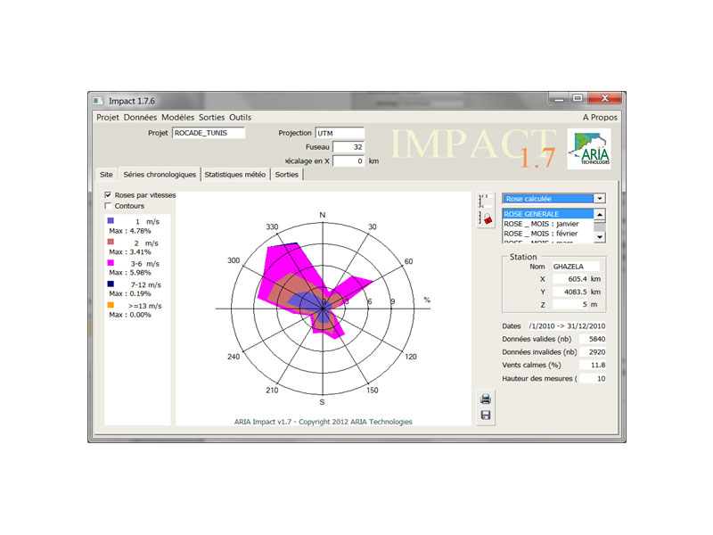This screenshot has height=535, width=713.
Task: Click the Projet field containing ROCADE_TUNIS
Action: click(209, 133)
